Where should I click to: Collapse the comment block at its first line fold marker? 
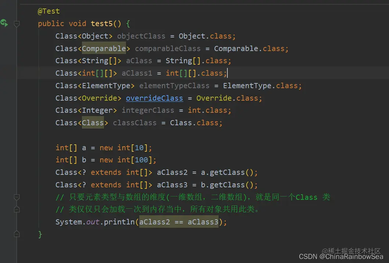(x=17, y=197)
